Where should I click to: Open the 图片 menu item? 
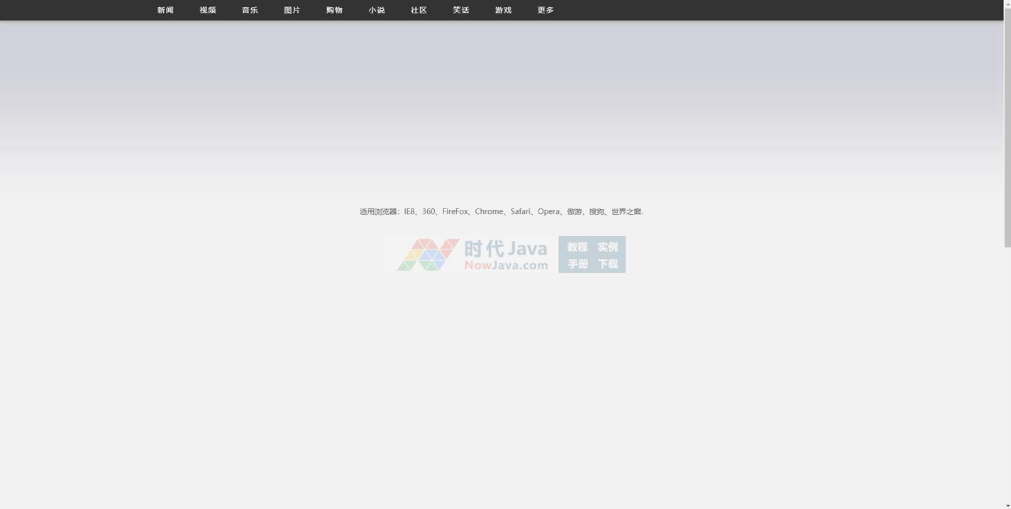pyautogui.click(x=292, y=10)
